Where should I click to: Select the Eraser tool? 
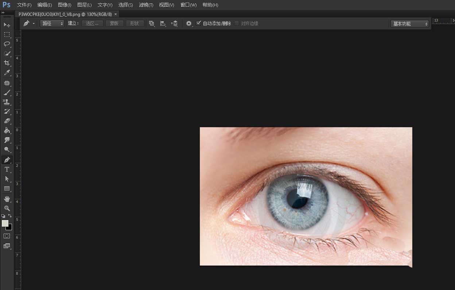pos(7,121)
